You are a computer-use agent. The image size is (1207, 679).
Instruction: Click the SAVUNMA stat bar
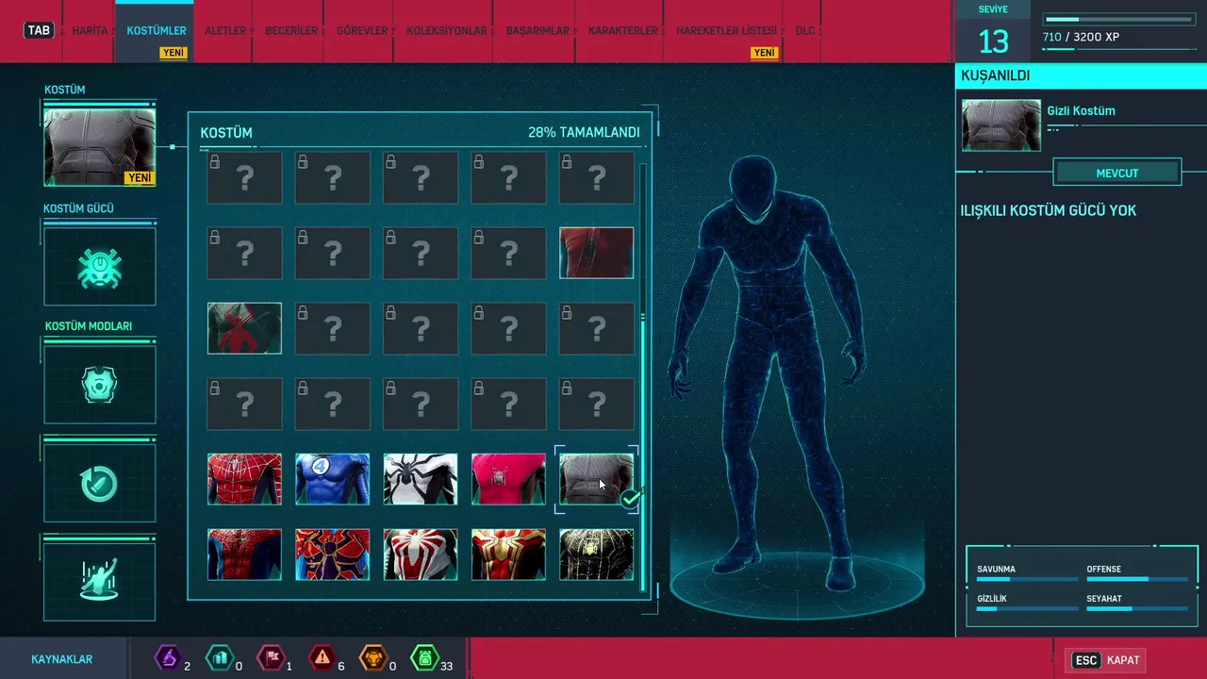tap(1027, 580)
